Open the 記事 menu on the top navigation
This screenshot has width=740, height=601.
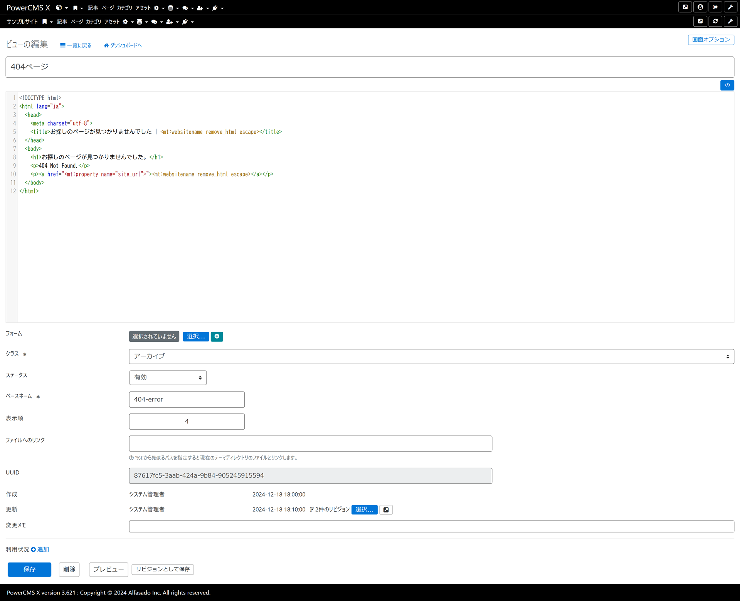92,8
